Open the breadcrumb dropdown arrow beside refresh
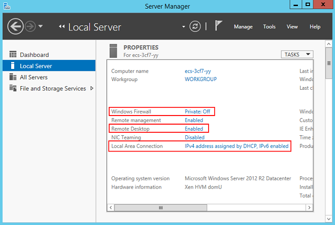The image size is (335, 225). 184,27
